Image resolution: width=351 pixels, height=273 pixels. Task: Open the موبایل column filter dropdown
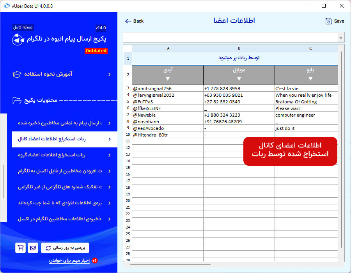coord(239,79)
